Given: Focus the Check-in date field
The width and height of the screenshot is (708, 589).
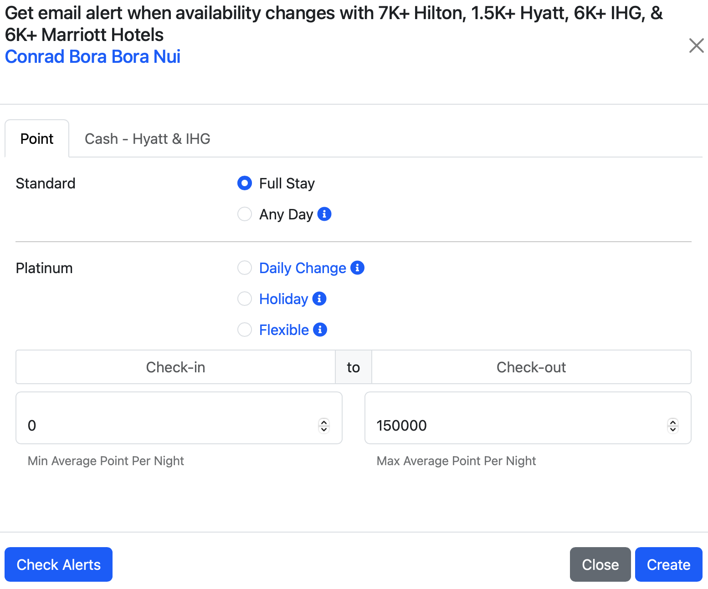Looking at the screenshot, I should pyautogui.click(x=175, y=367).
